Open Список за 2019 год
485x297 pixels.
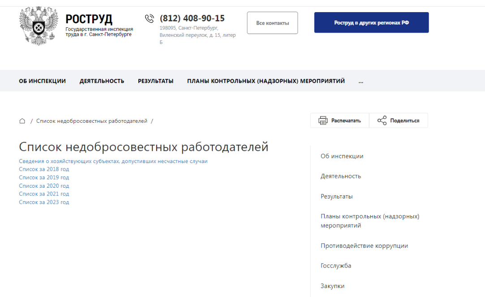point(44,177)
